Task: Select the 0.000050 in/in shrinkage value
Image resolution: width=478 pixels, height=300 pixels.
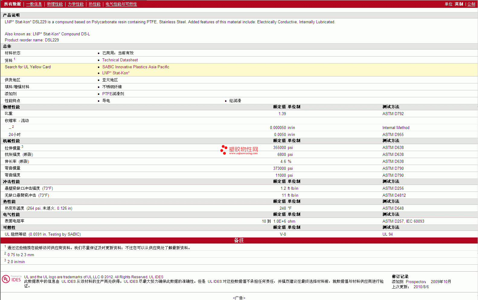Action: pyautogui.click(x=282, y=128)
